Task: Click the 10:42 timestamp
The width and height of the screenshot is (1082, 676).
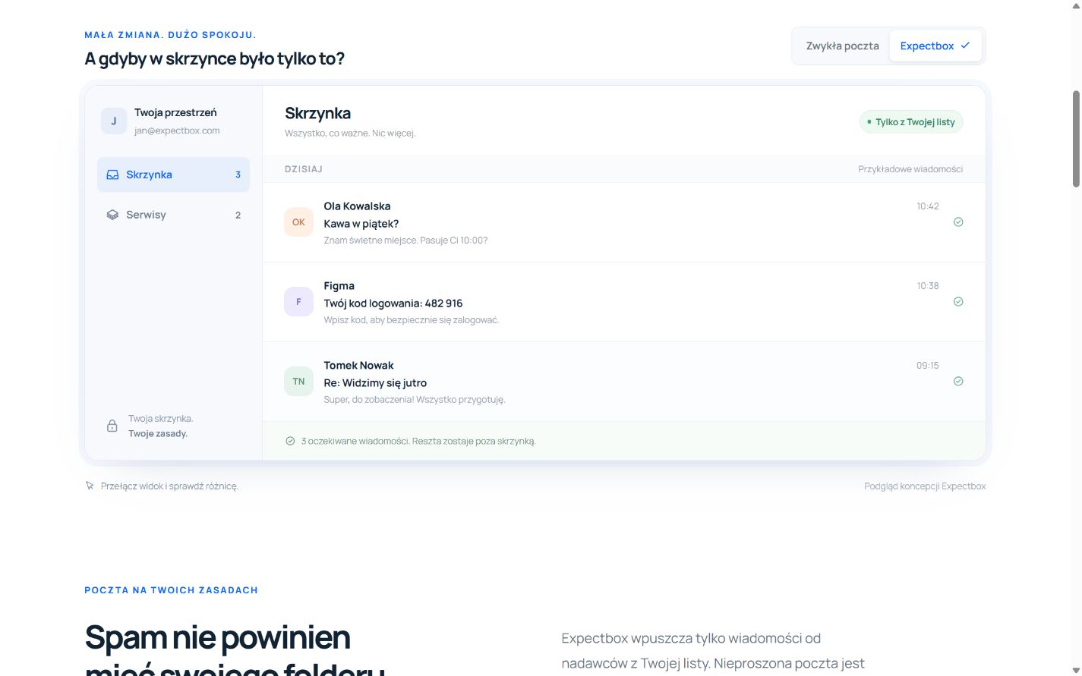Action: pyautogui.click(x=928, y=206)
